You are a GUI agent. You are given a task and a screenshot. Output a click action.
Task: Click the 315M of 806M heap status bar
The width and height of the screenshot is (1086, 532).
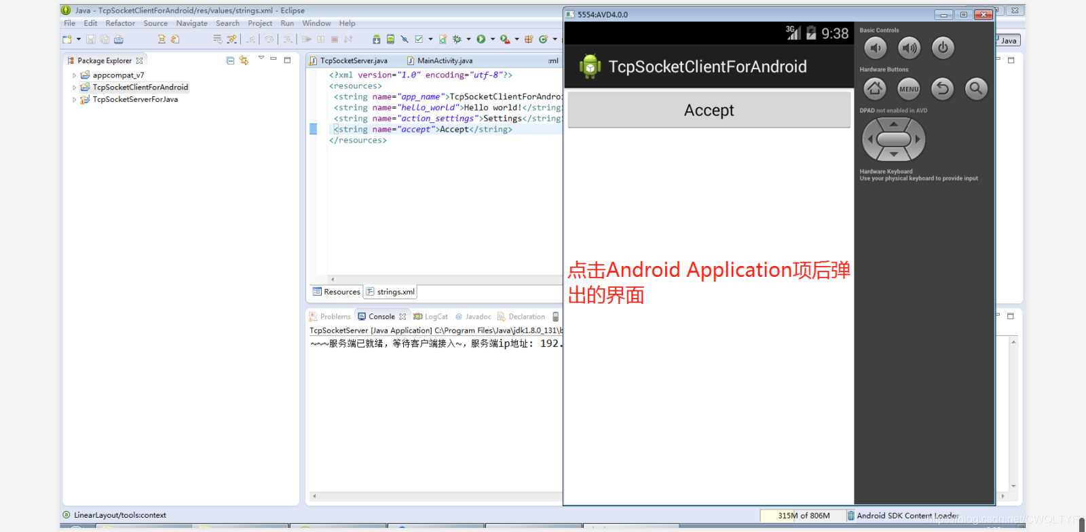803,516
